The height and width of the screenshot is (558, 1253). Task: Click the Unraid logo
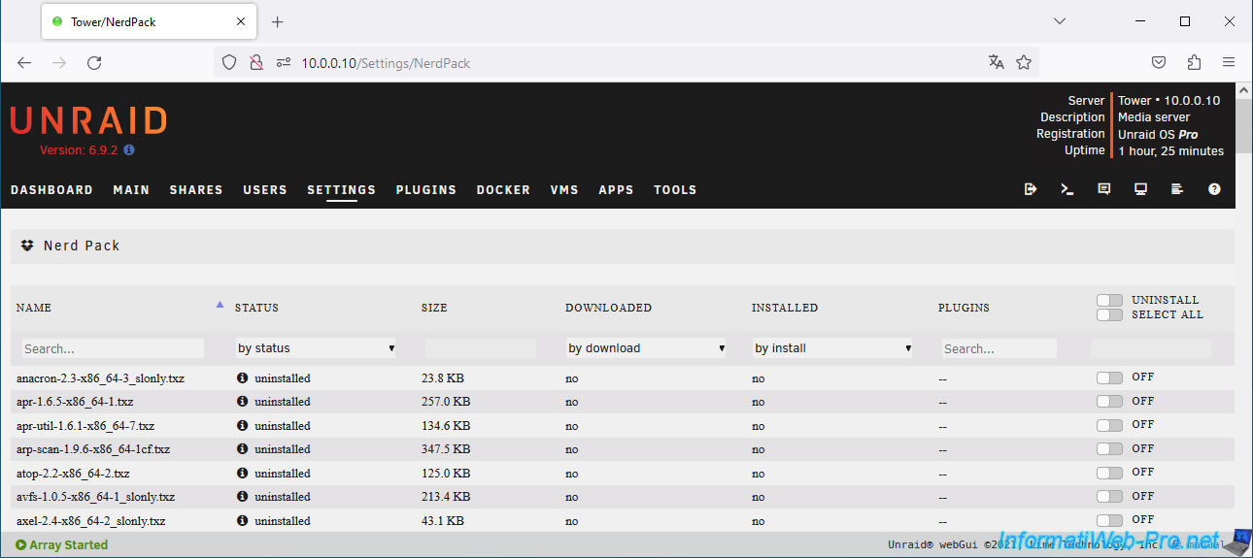[x=88, y=120]
